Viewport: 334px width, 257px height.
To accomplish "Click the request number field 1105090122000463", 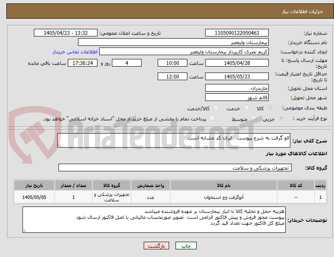I will [237, 33].
